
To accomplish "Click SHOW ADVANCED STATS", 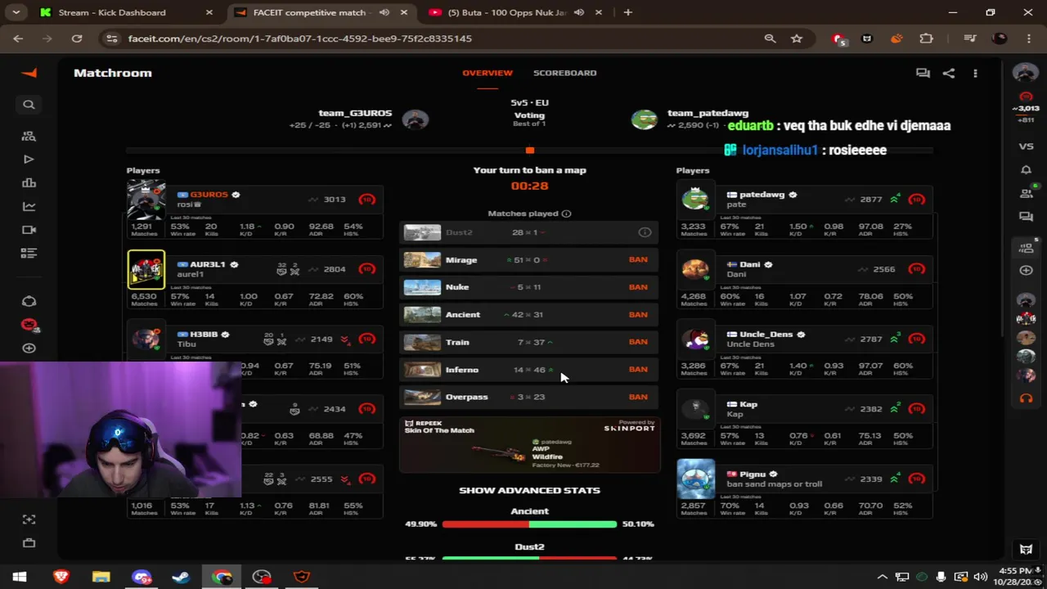I will pyautogui.click(x=529, y=490).
